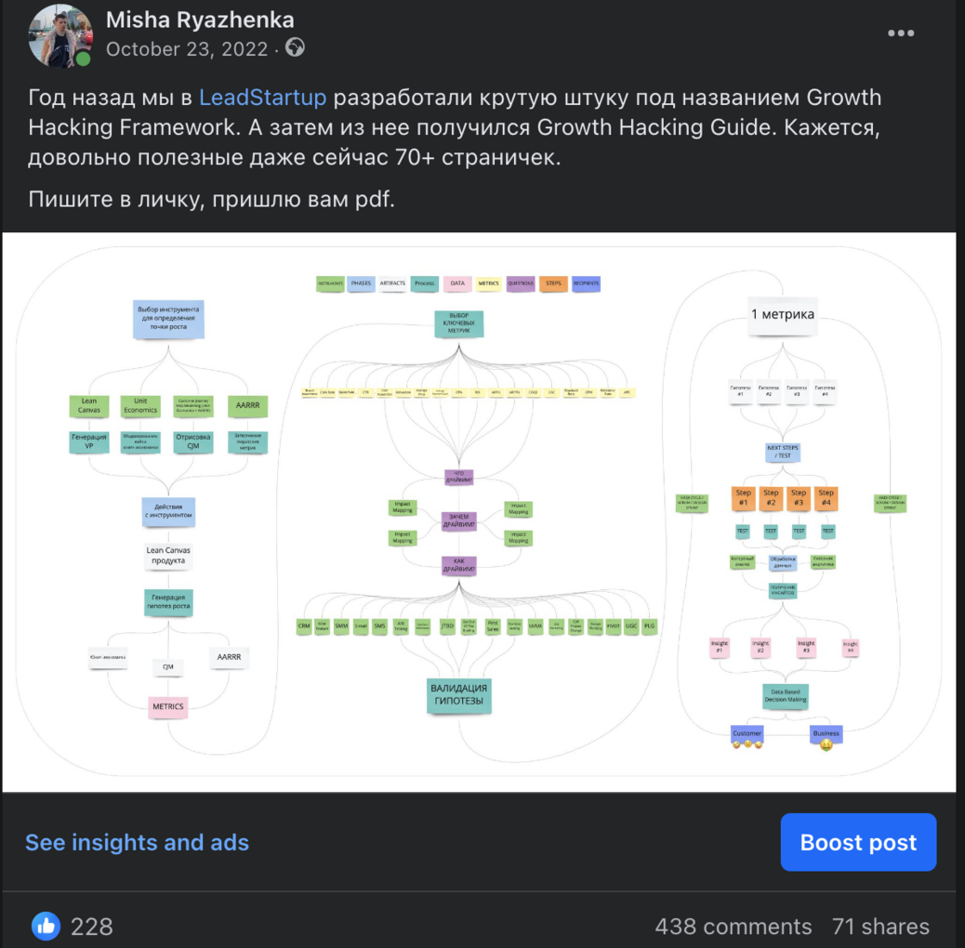Click the blue thumbs-up like icon
Image resolution: width=965 pixels, height=948 pixels.
click(x=46, y=926)
